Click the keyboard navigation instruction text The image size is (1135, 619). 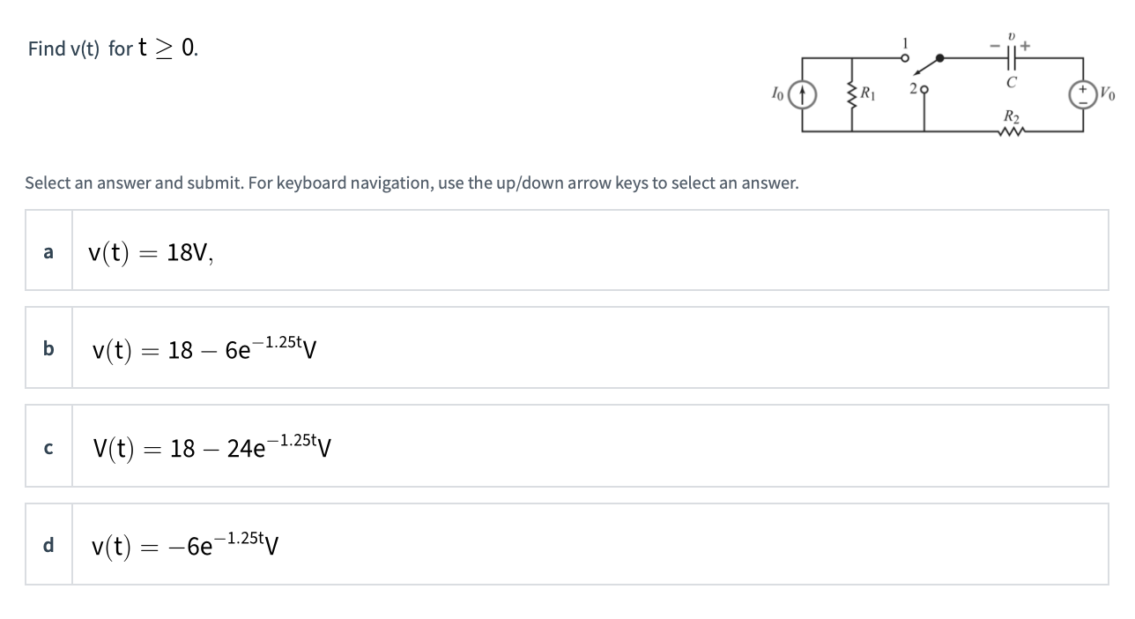tap(410, 183)
